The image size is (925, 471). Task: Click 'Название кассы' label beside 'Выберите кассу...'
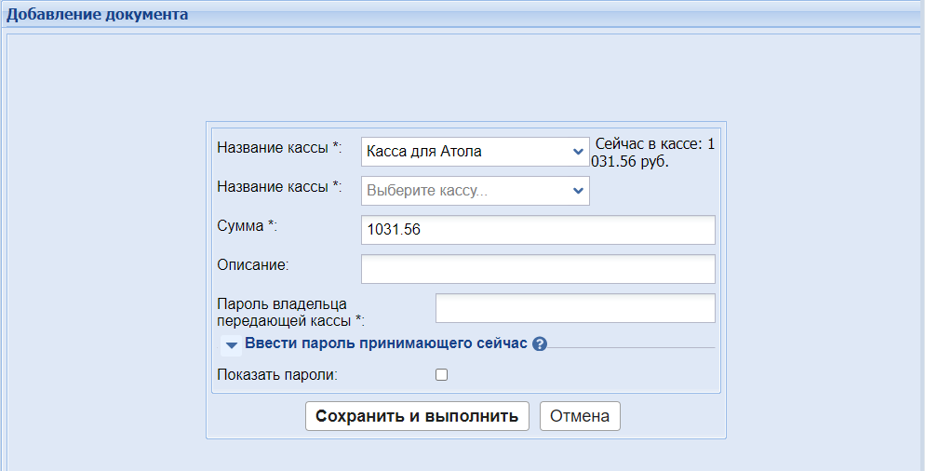click(279, 186)
